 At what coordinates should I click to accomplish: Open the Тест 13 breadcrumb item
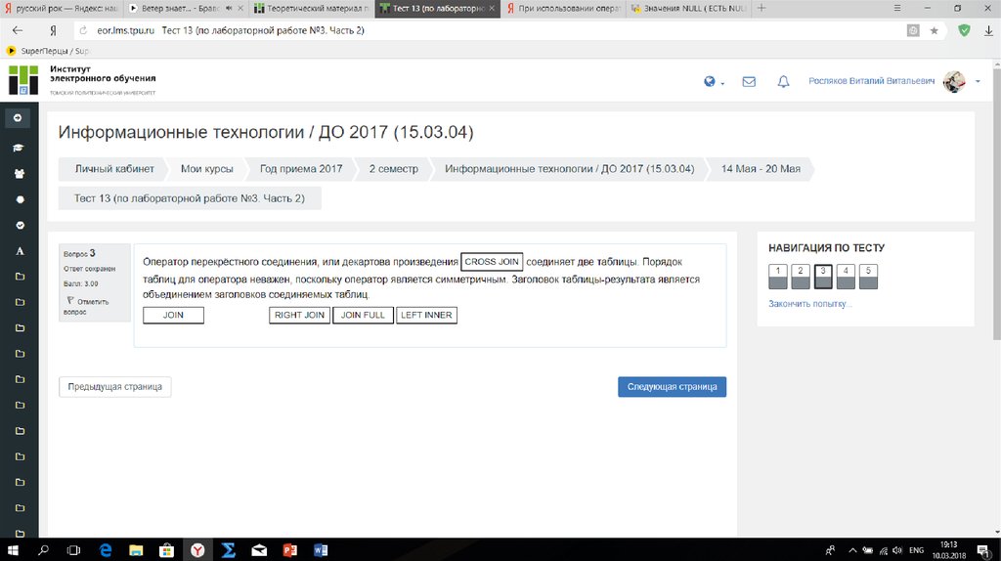190,198
